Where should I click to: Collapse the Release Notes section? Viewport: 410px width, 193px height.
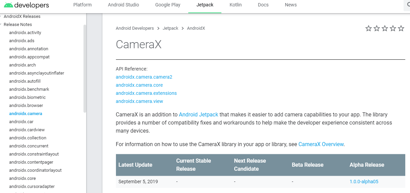[1, 25]
